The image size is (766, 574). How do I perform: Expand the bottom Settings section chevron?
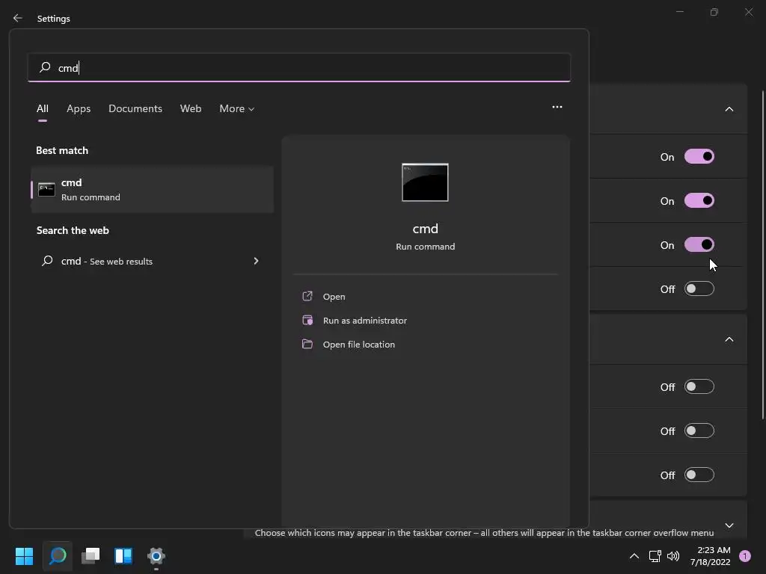tap(729, 525)
